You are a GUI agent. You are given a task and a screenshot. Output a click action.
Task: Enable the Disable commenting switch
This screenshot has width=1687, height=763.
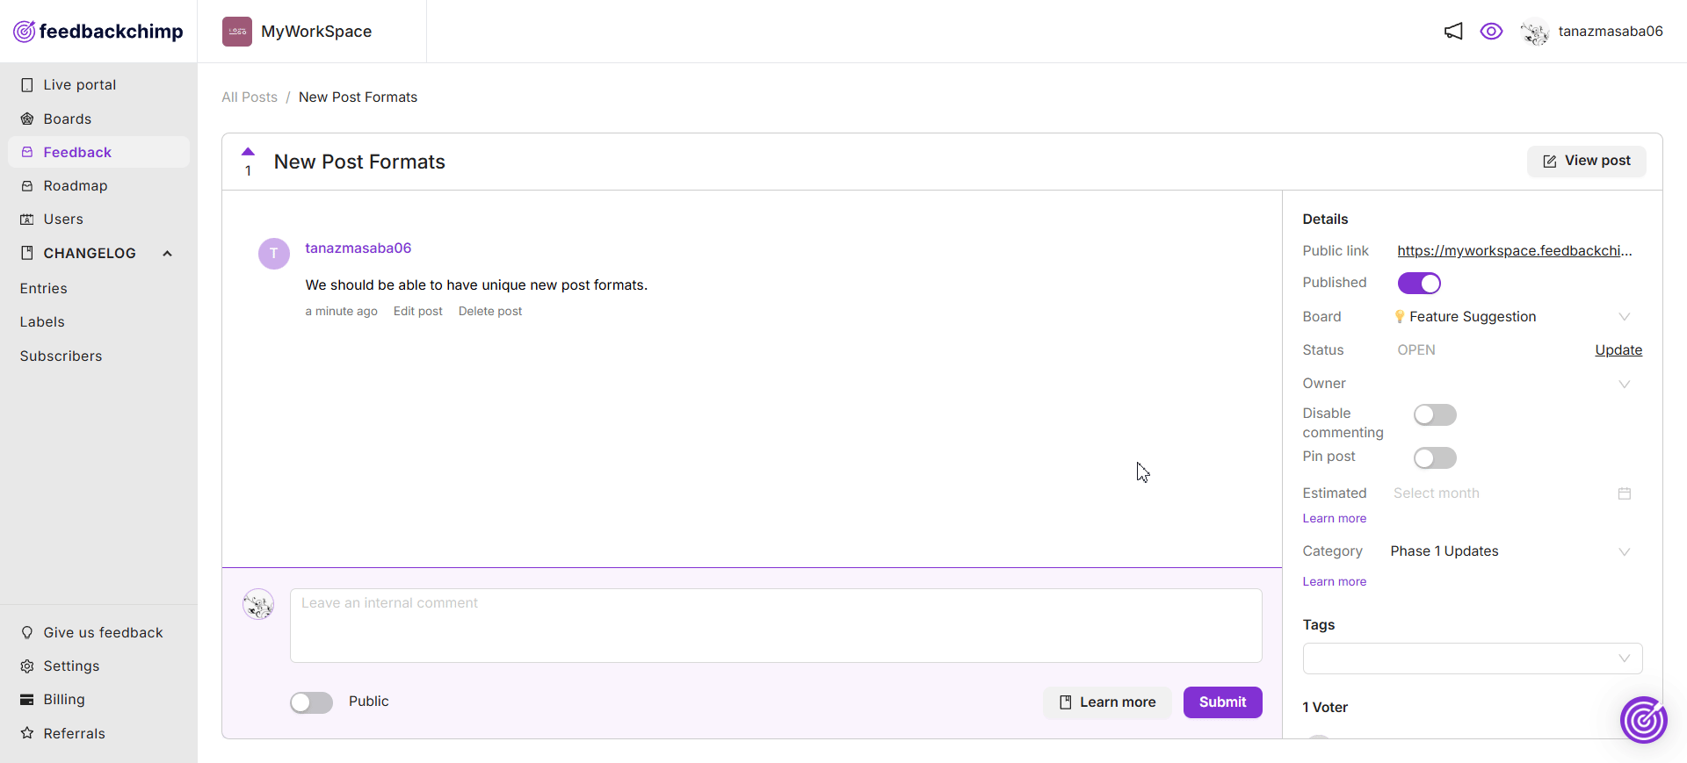coord(1435,414)
